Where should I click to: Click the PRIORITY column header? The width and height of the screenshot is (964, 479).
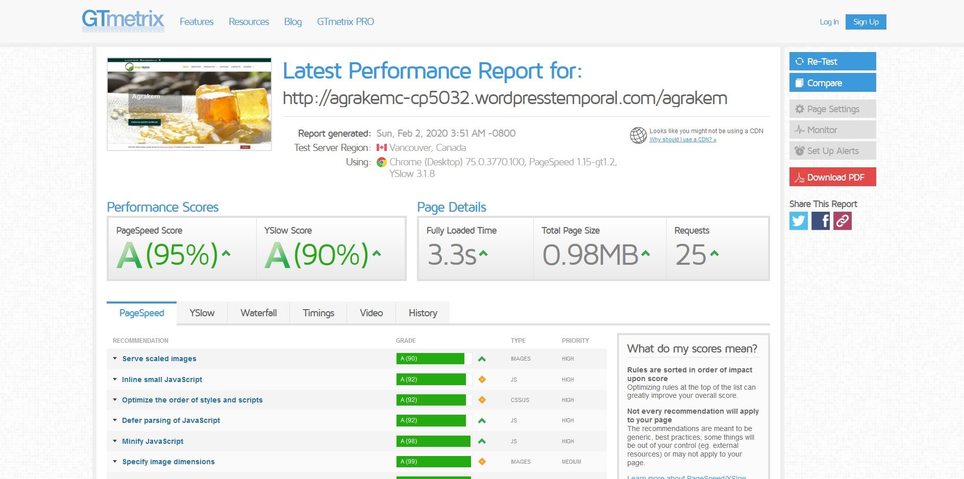(x=576, y=341)
